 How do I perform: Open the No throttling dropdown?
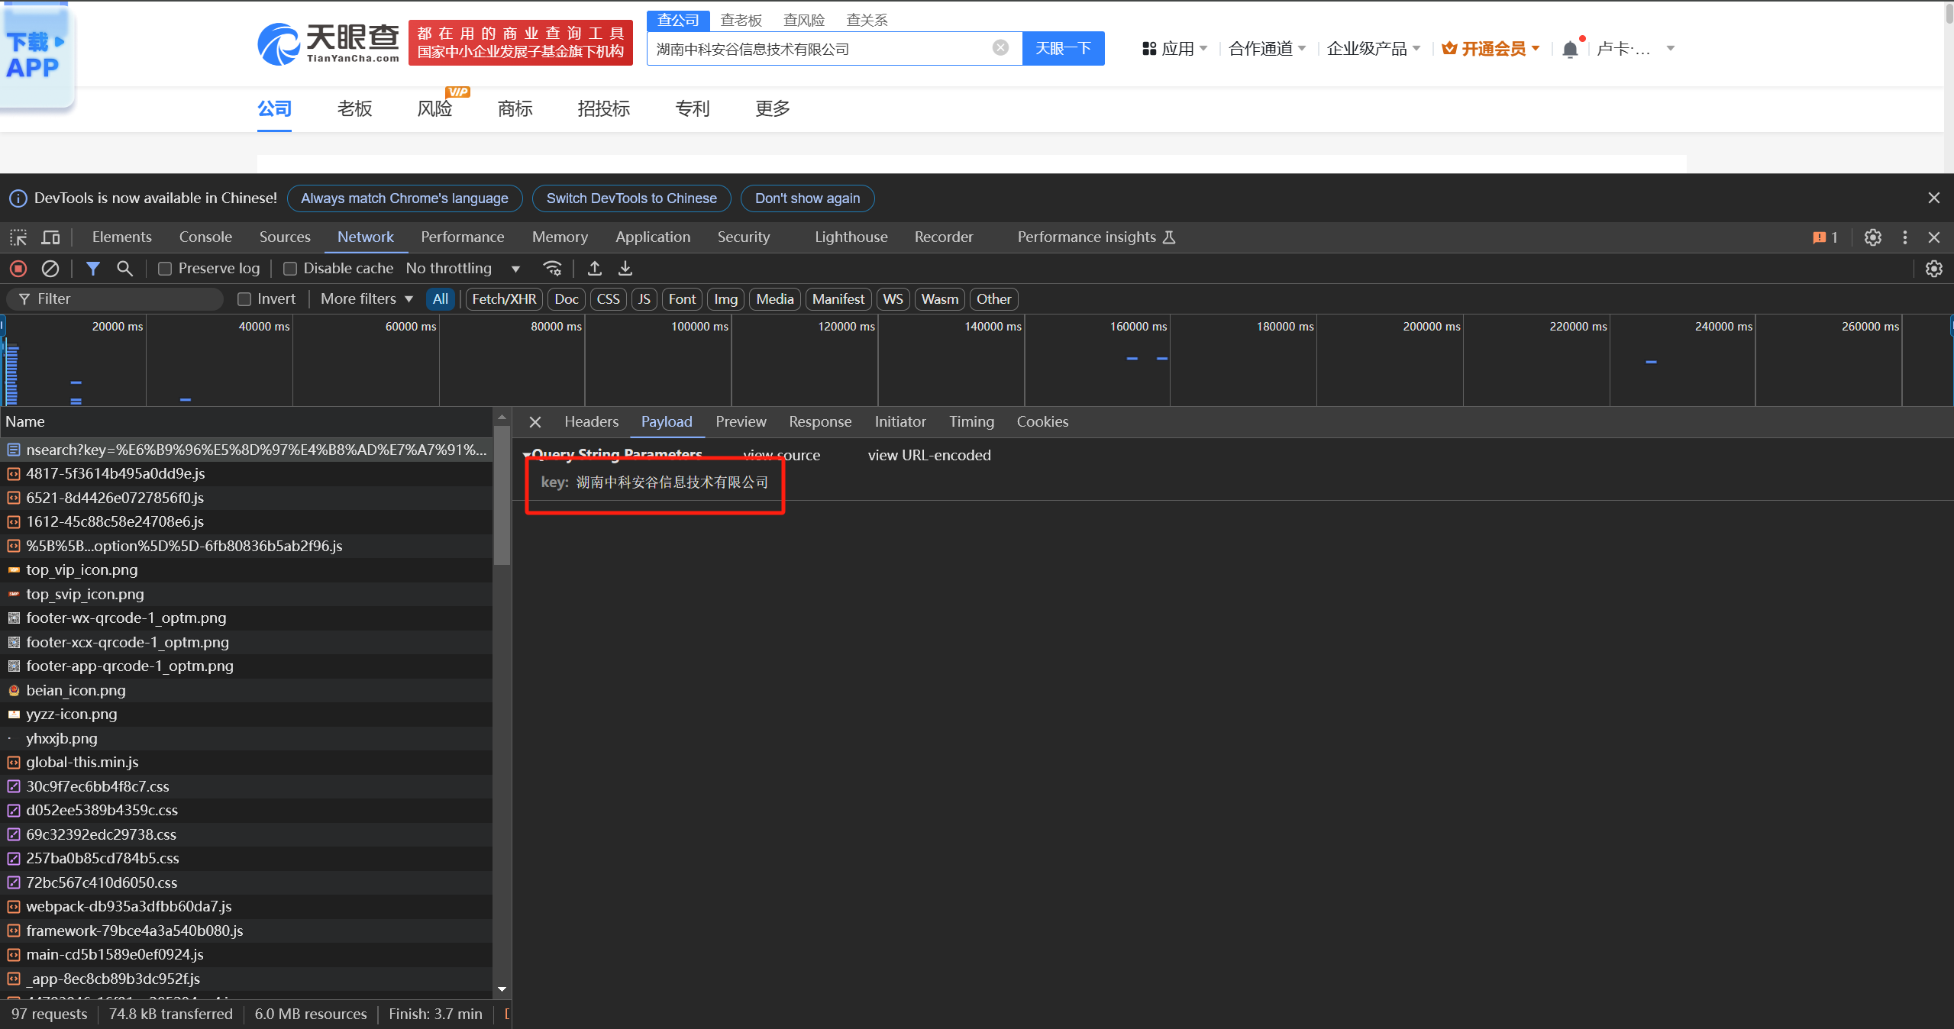pos(463,269)
